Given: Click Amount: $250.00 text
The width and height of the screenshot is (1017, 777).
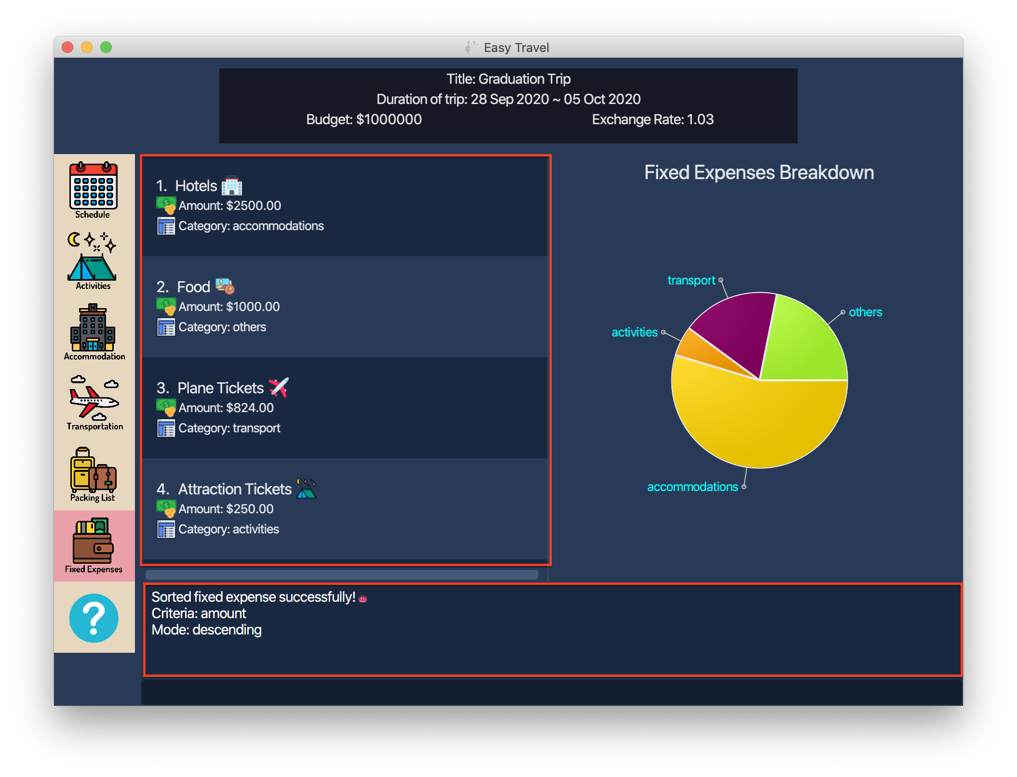Looking at the screenshot, I should coord(226,509).
